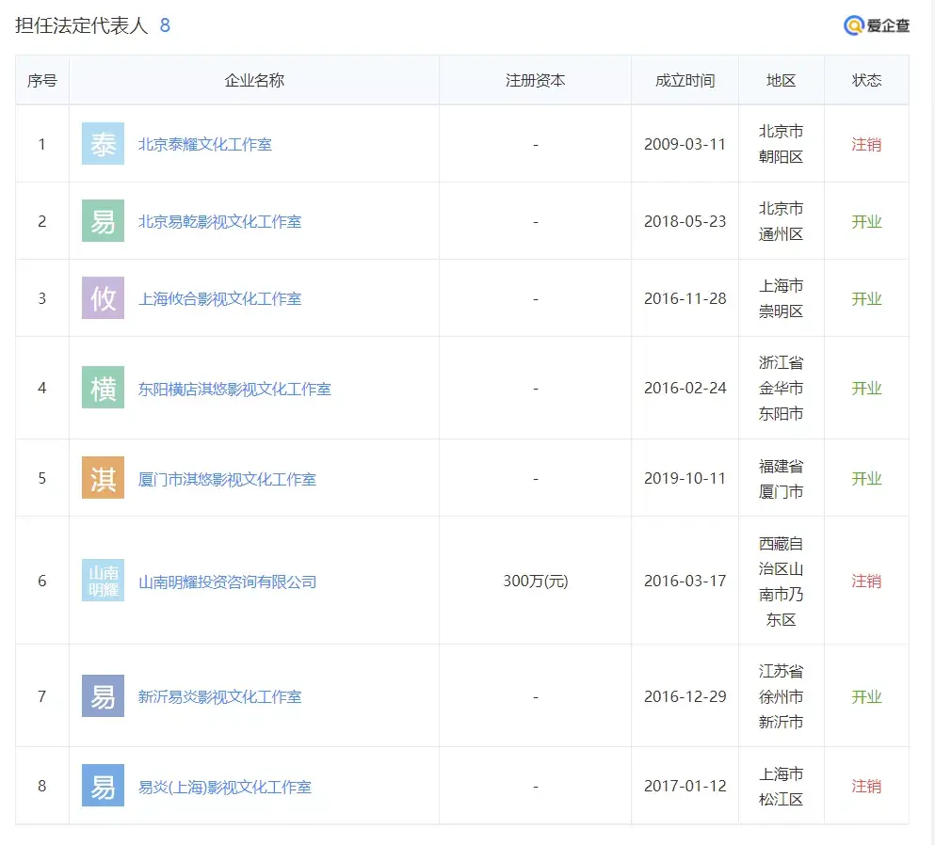Click the green 横 company logo icon

[103, 388]
